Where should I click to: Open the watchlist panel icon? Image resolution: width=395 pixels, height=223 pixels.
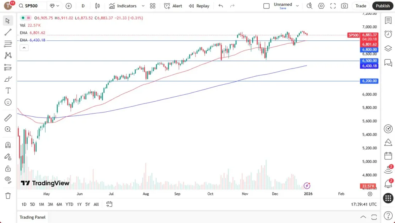pos(388,20)
